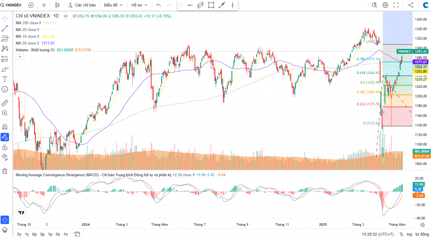Toggle percent scale button

401,234
